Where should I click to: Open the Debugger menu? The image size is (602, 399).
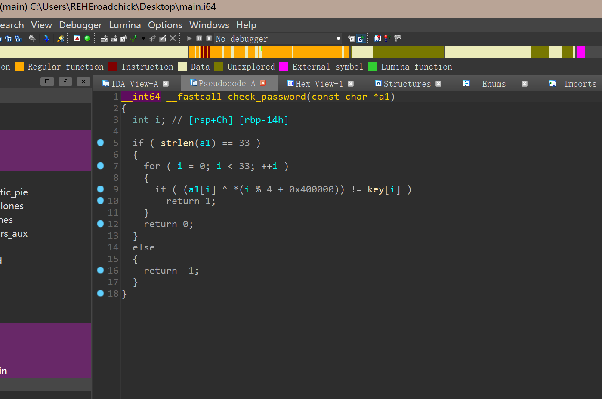coord(80,25)
